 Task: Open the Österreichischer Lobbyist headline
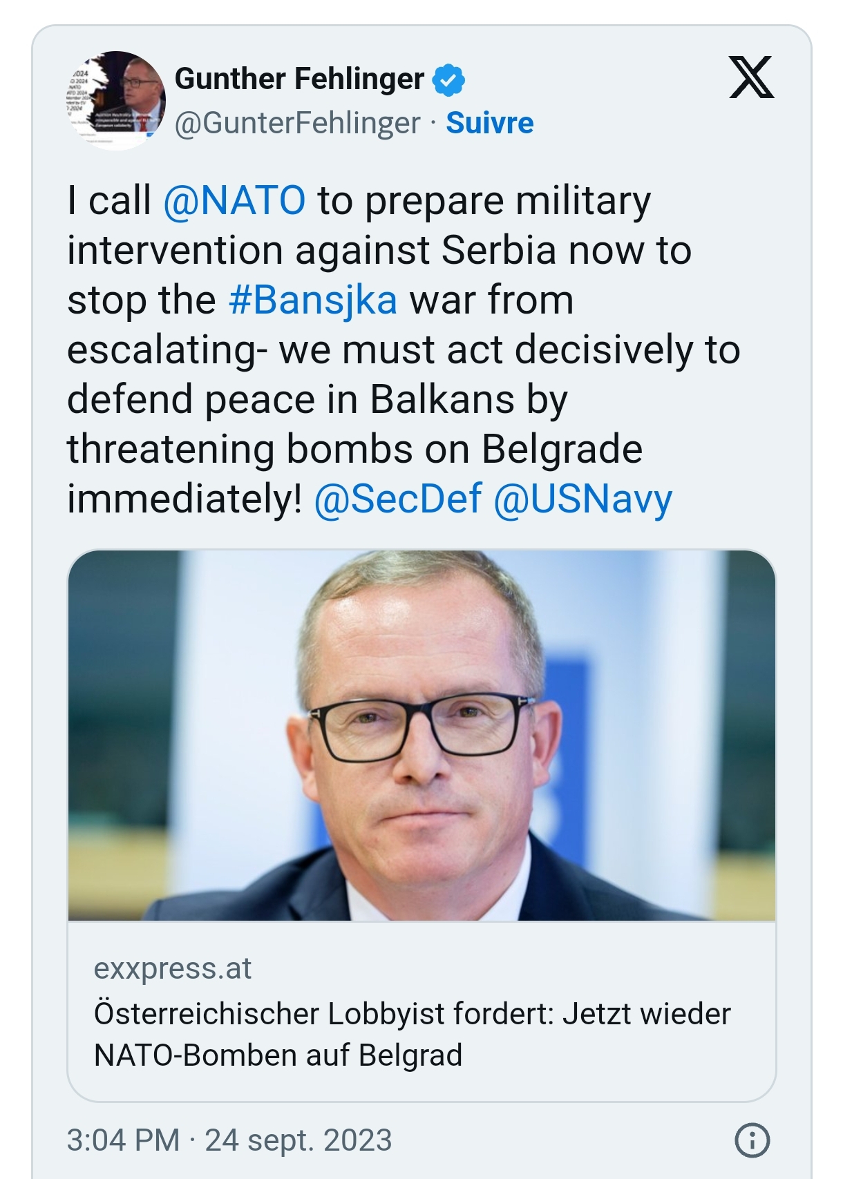pyautogui.click(x=412, y=1034)
